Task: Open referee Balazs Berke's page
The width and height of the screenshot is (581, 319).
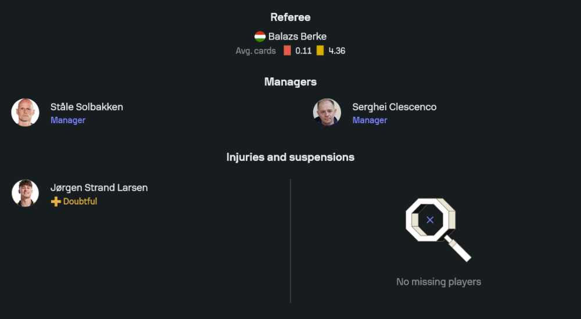Action: pyautogui.click(x=297, y=37)
